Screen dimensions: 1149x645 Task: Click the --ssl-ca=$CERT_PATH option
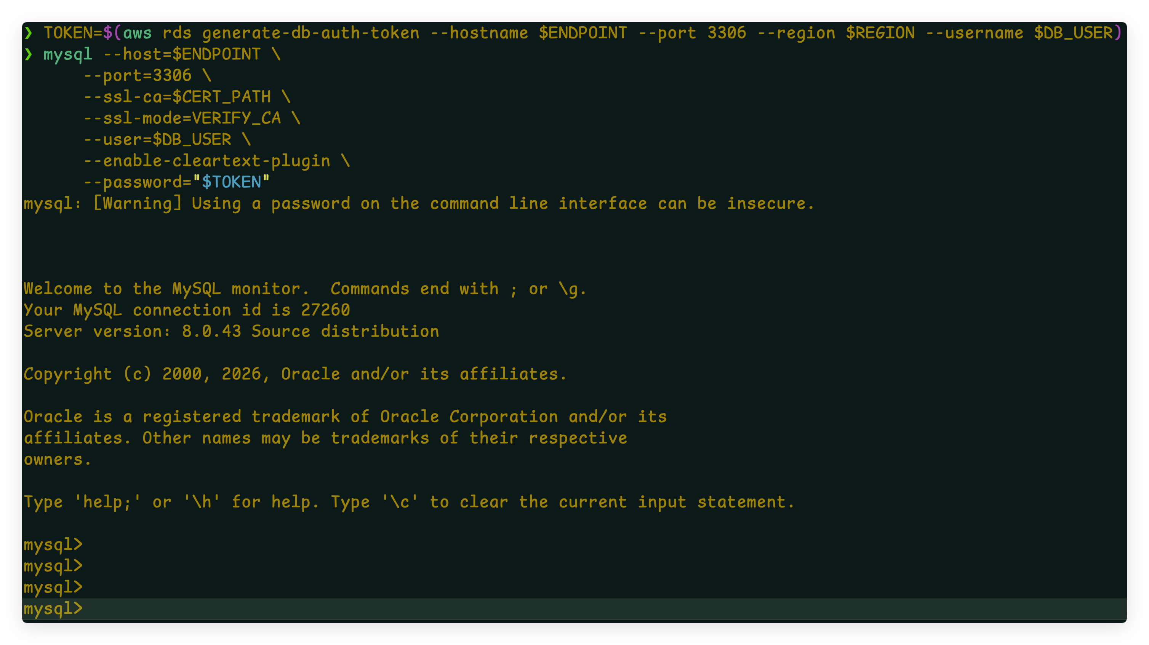point(178,97)
